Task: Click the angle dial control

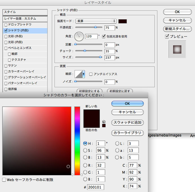Action: tap(79, 36)
